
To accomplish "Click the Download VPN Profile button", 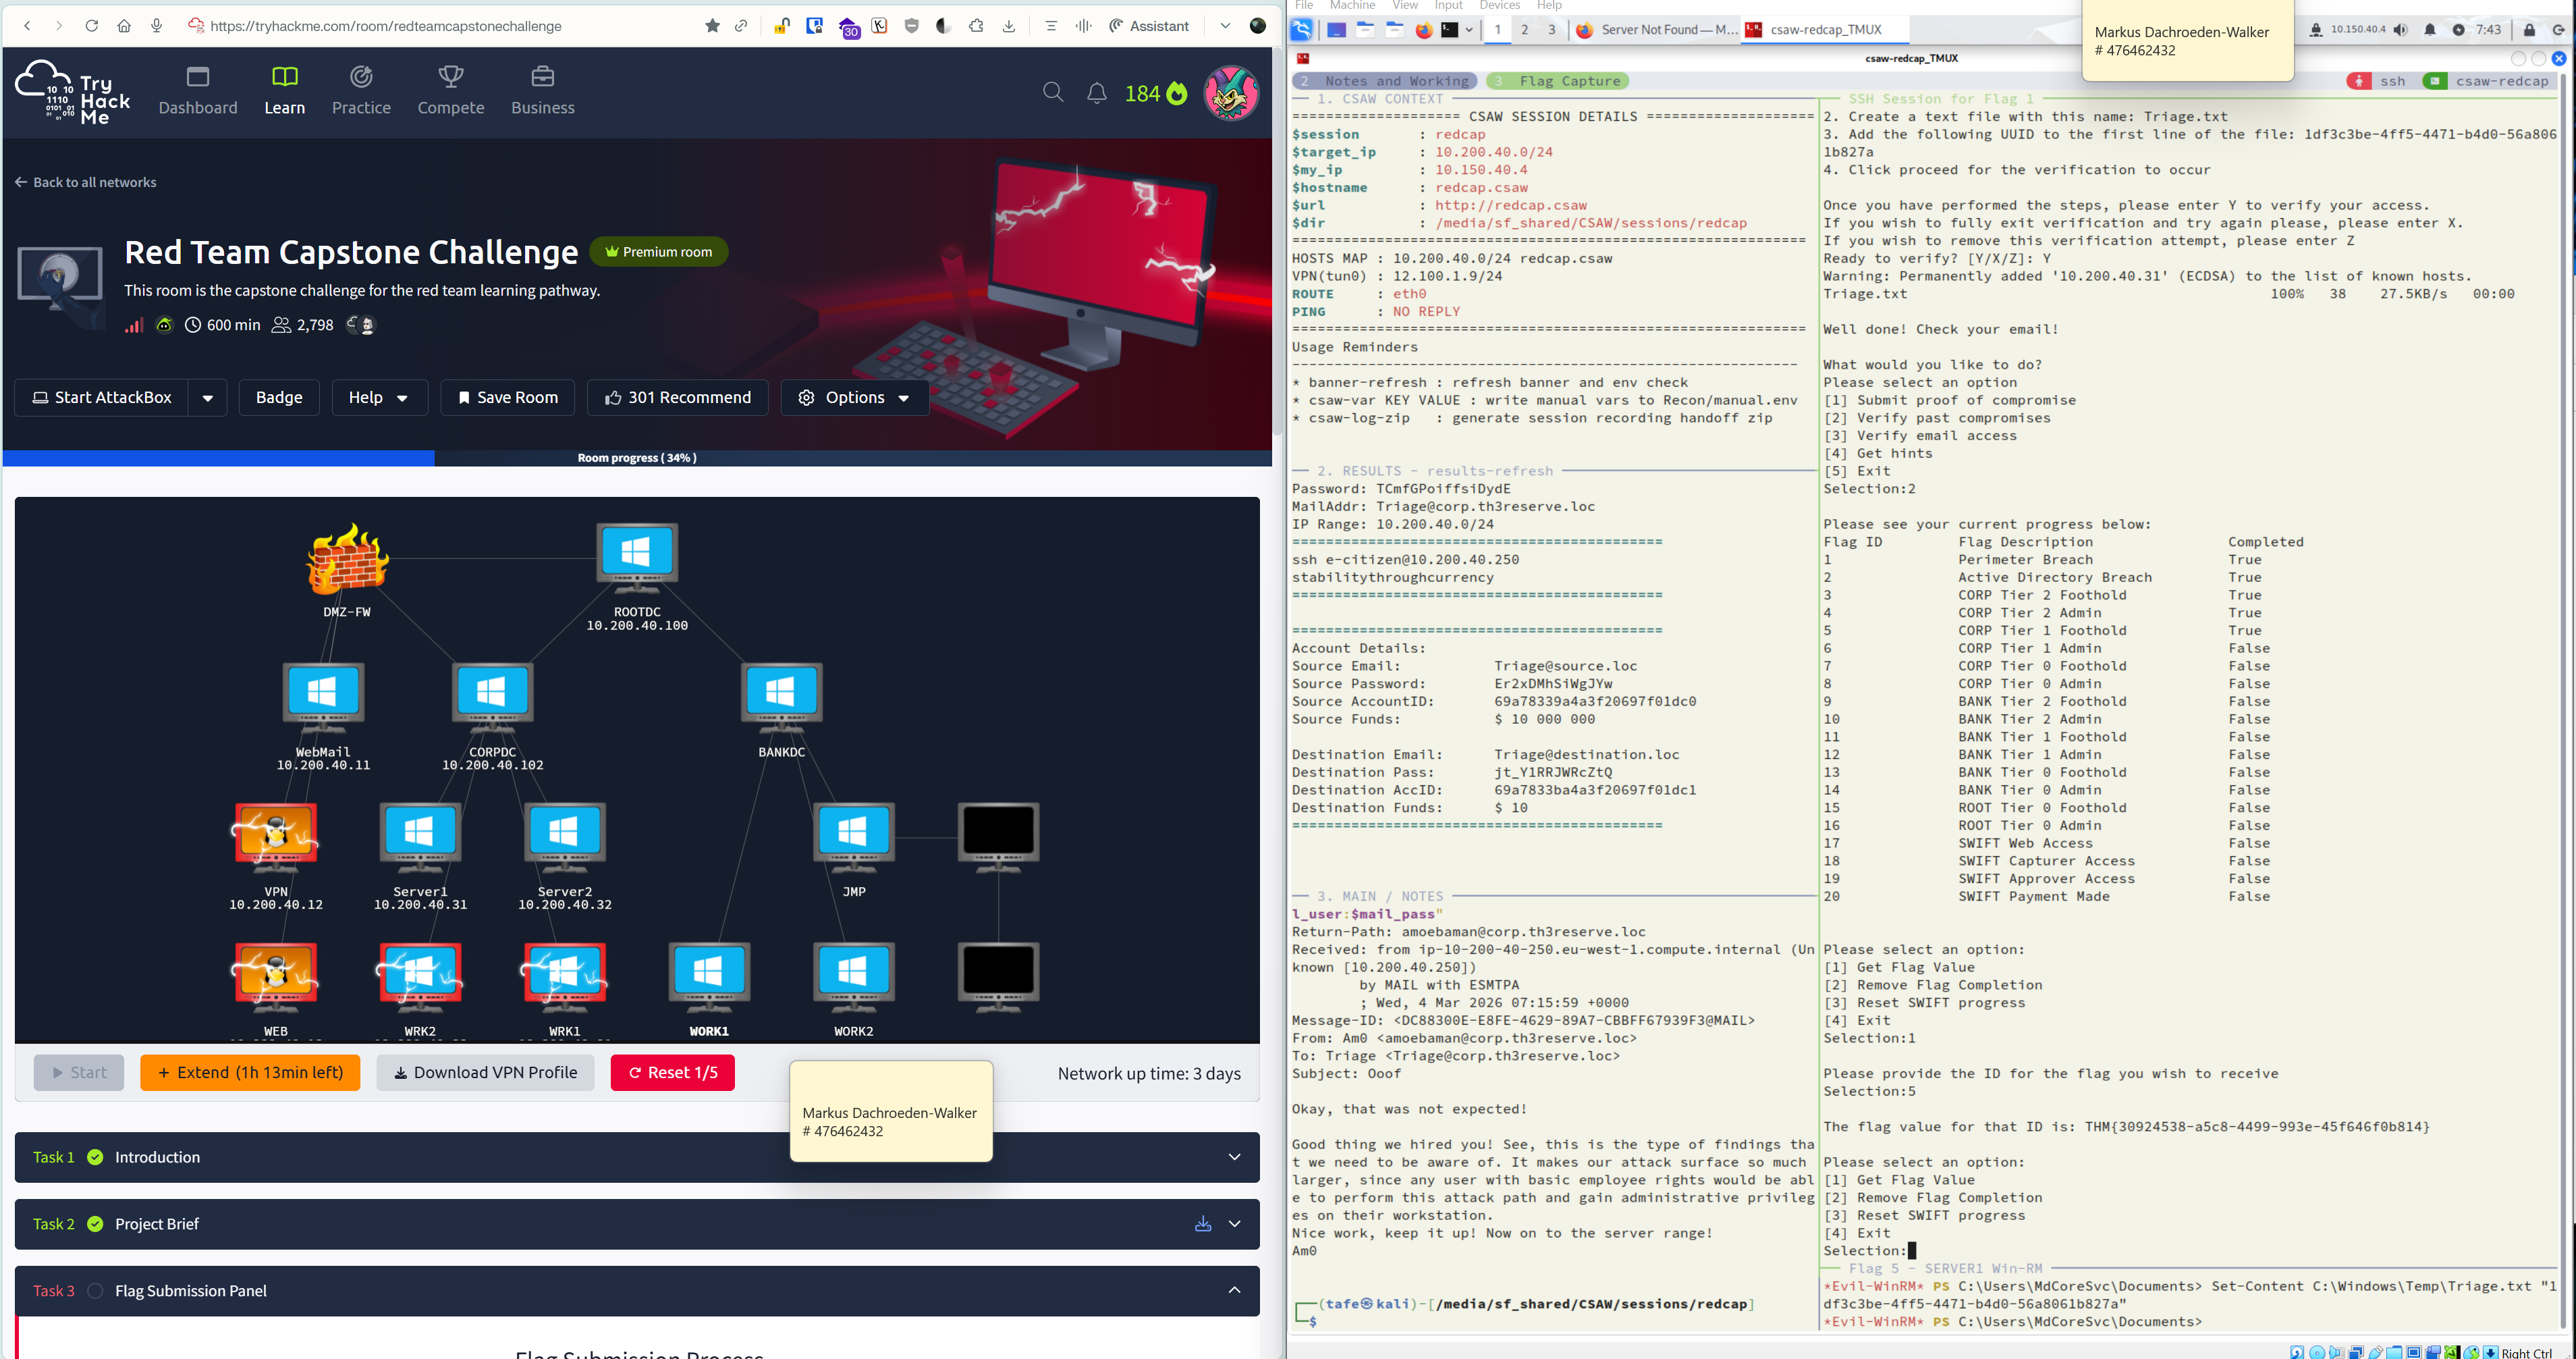I will pyautogui.click(x=485, y=1073).
